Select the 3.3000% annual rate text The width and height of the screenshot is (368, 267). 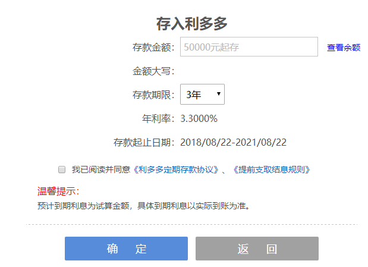pyautogui.click(x=199, y=118)
